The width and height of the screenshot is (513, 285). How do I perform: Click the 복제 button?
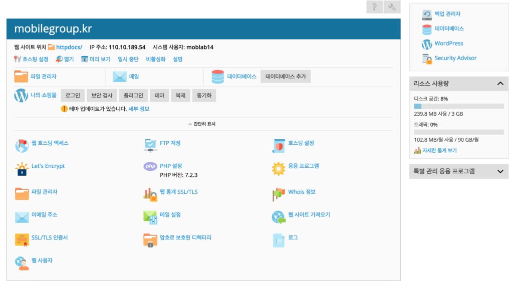(180, 96)
